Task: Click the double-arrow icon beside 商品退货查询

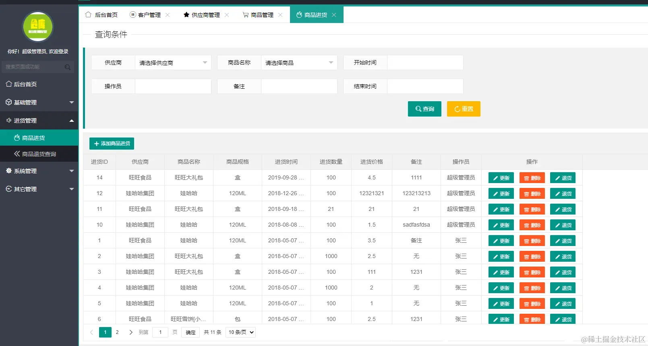Action: 17,154
